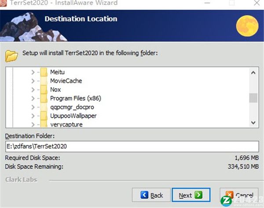The image size is (264, 208).
Task: Expand the verycapture folder node
Action: tap(33, 125)
